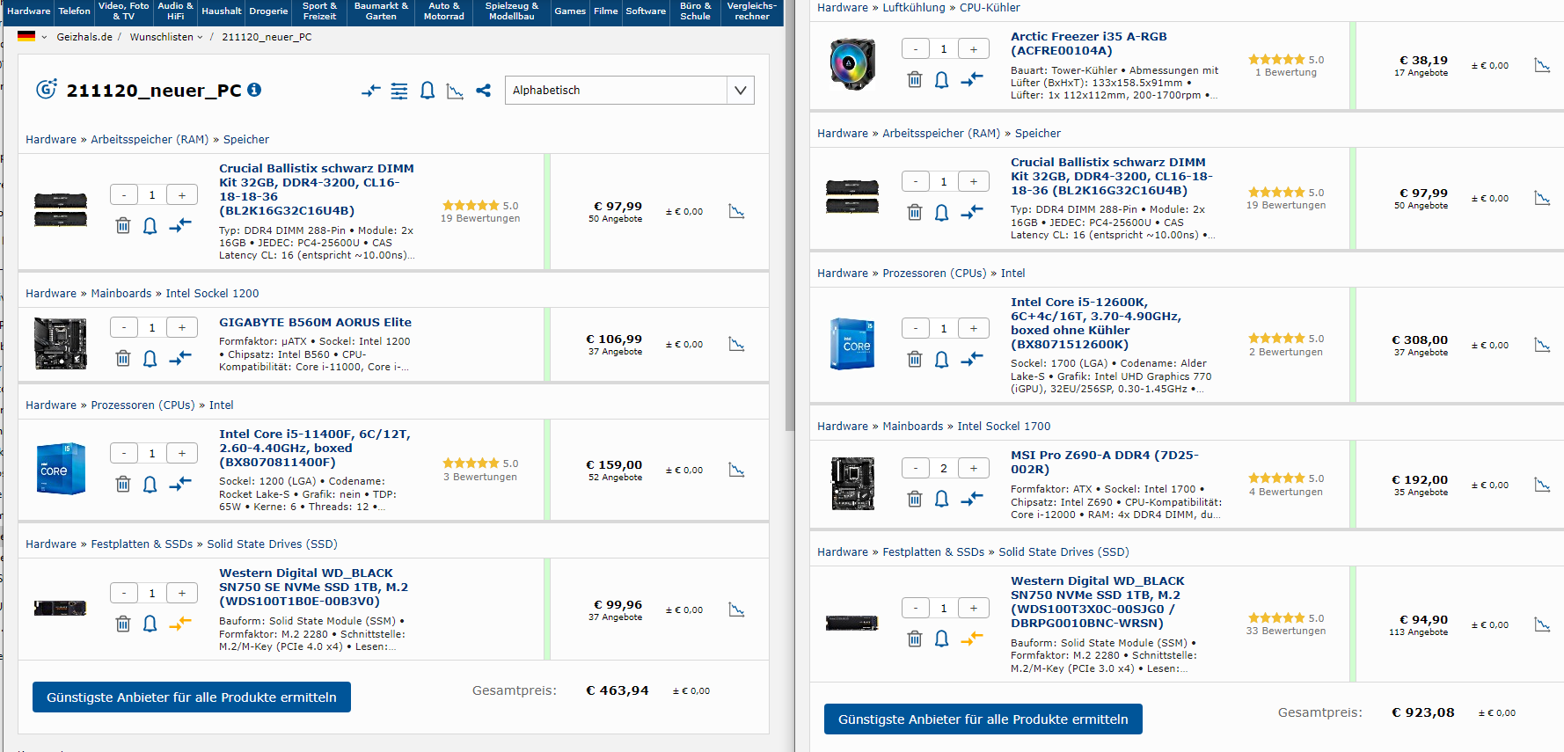The image size is (1564, 752).
Task: Show price history chart for Core i5-11400F
Action: tap(737, 470)
